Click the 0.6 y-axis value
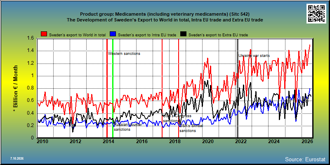 [31, 101]
